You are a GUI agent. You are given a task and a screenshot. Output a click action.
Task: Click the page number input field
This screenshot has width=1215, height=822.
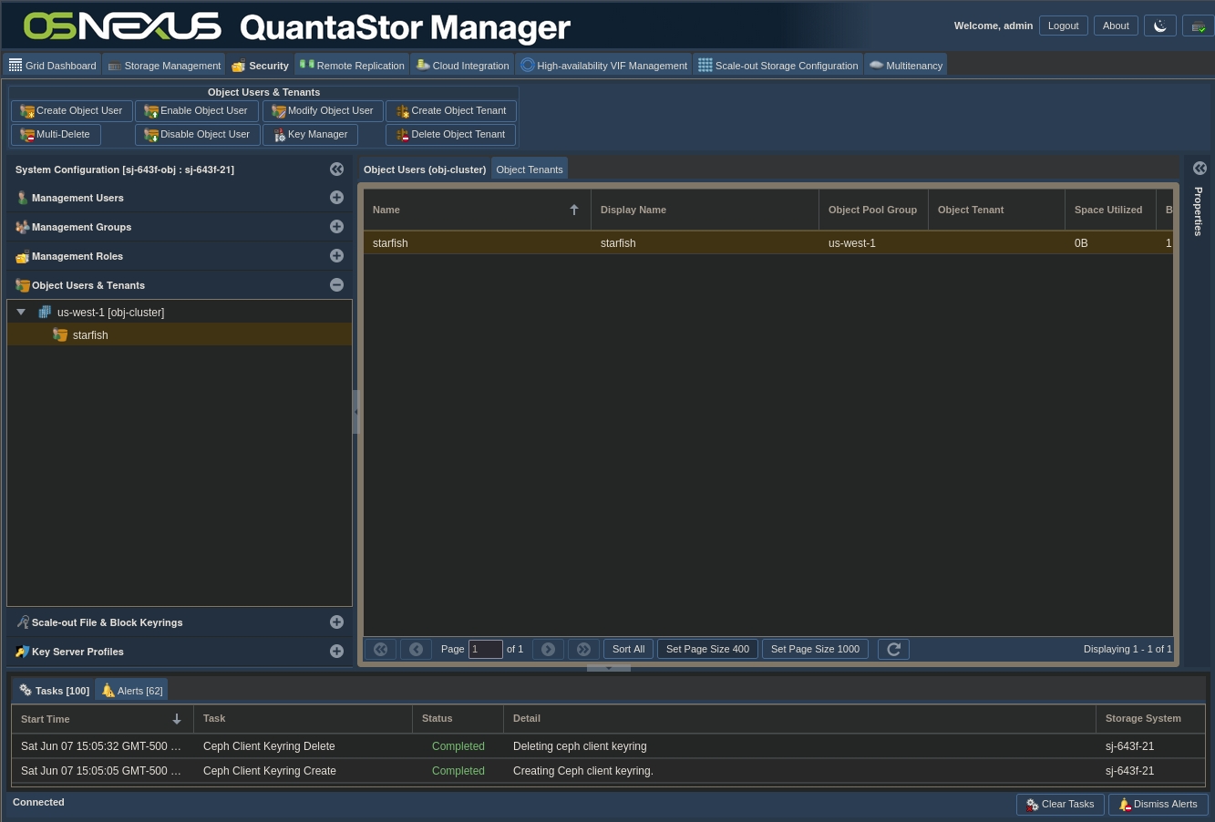485,649
